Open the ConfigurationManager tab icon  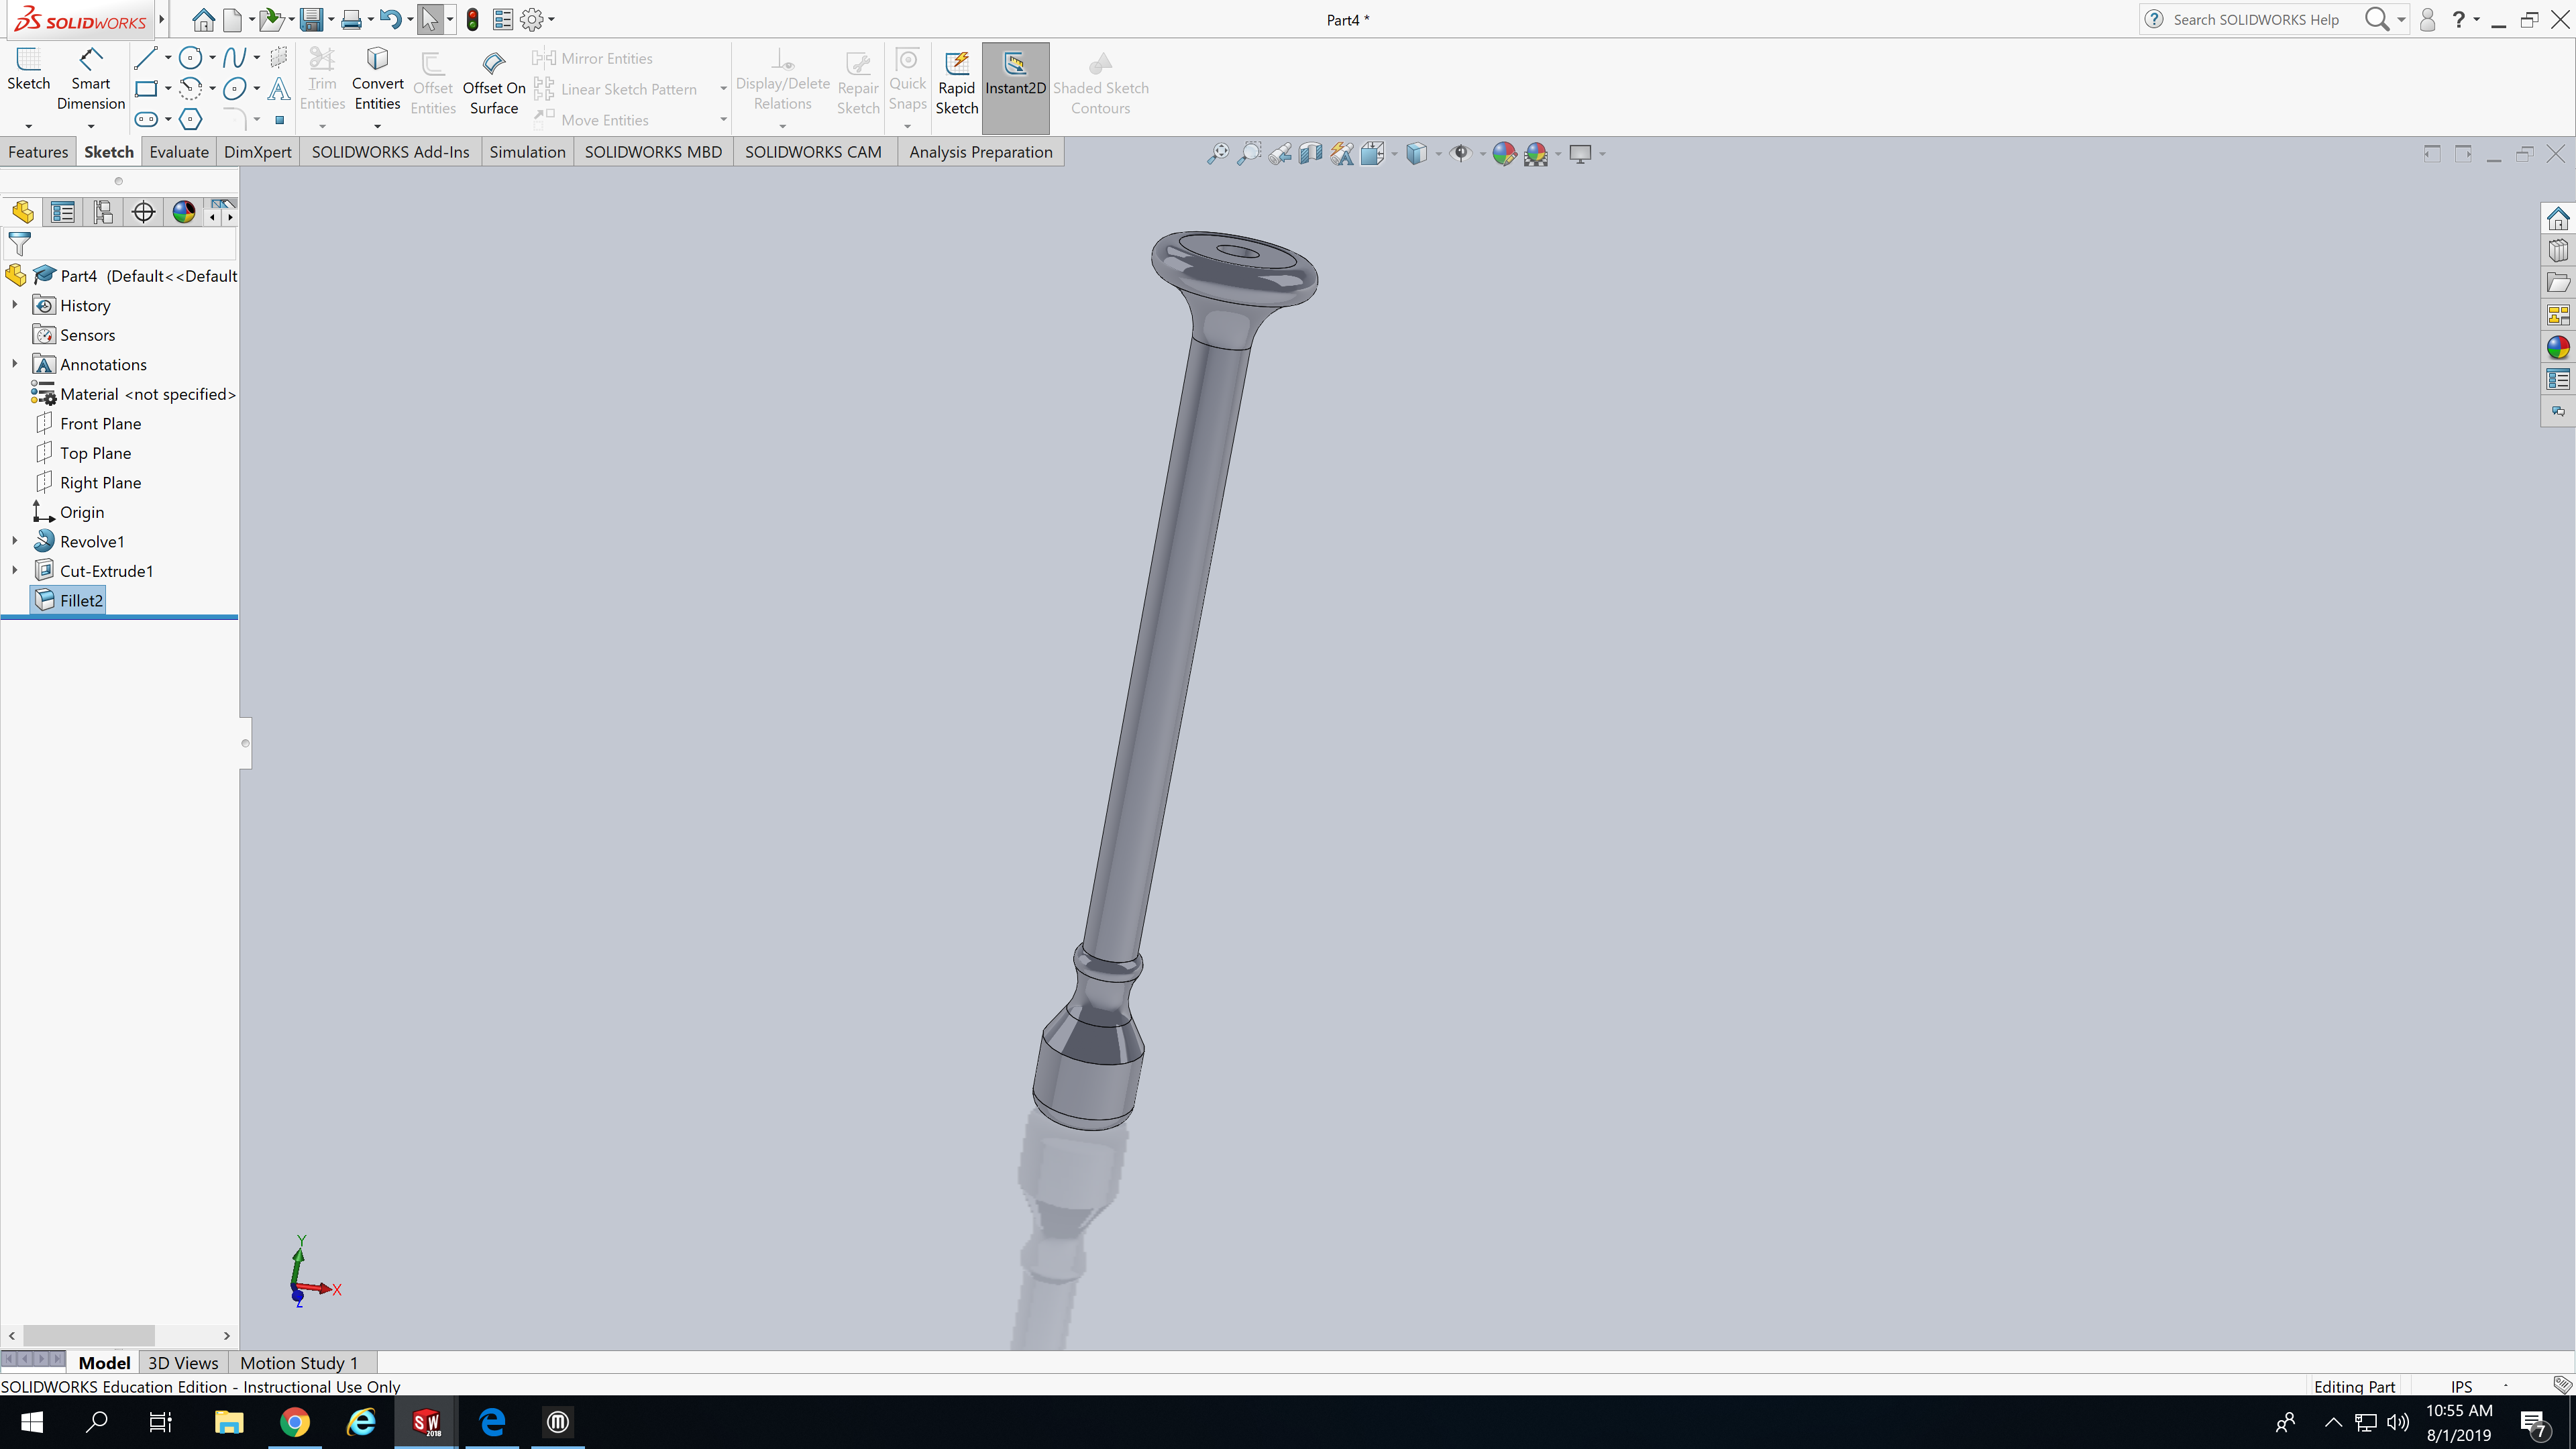[x=103, y=212]
